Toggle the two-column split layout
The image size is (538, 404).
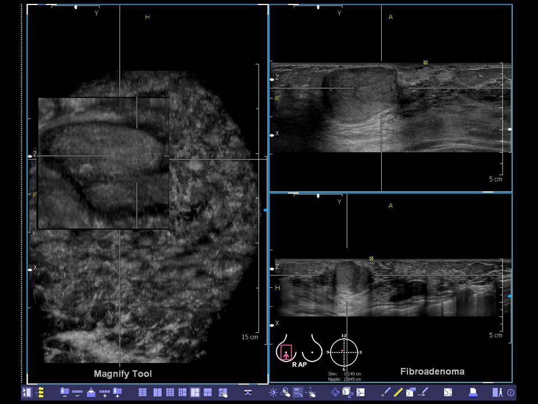click(x=157, y=392)
